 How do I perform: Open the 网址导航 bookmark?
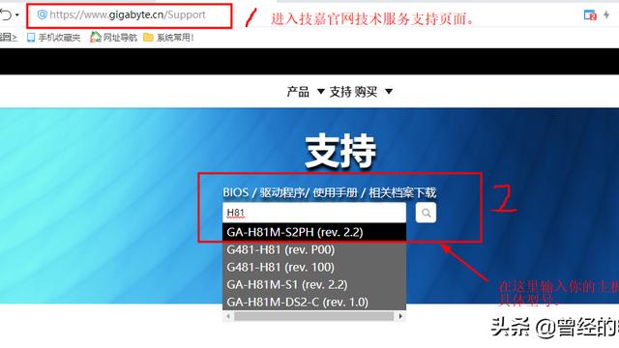tap(113, 38)
